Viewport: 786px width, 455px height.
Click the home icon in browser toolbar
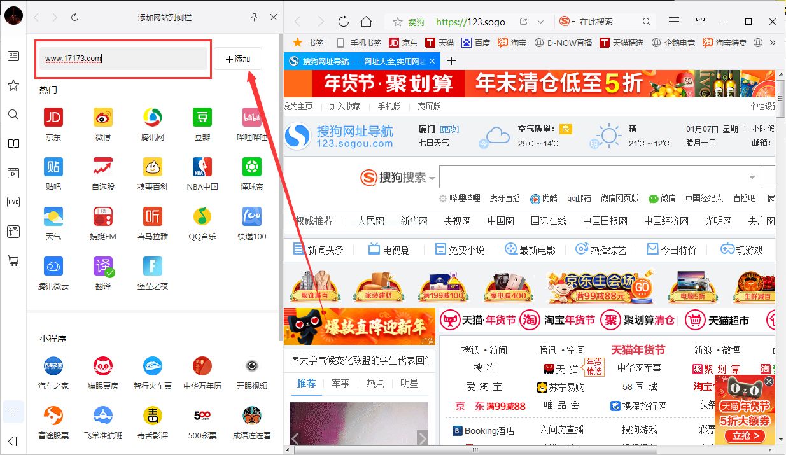tap(366, 21)
